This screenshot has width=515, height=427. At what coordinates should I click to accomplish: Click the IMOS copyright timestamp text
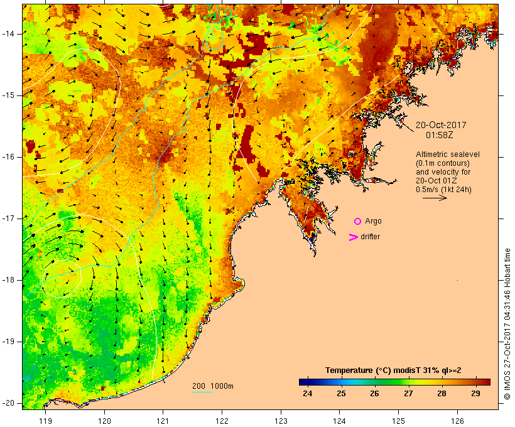click(507, 324)
